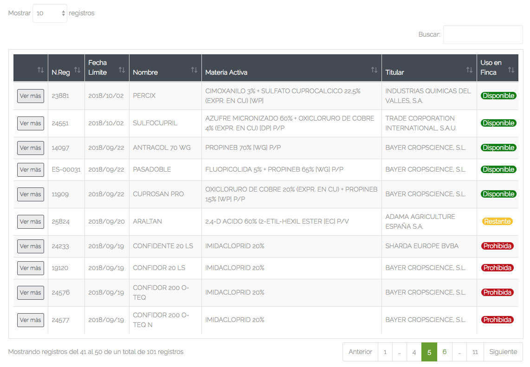Go to page 1

click(385, 352)
